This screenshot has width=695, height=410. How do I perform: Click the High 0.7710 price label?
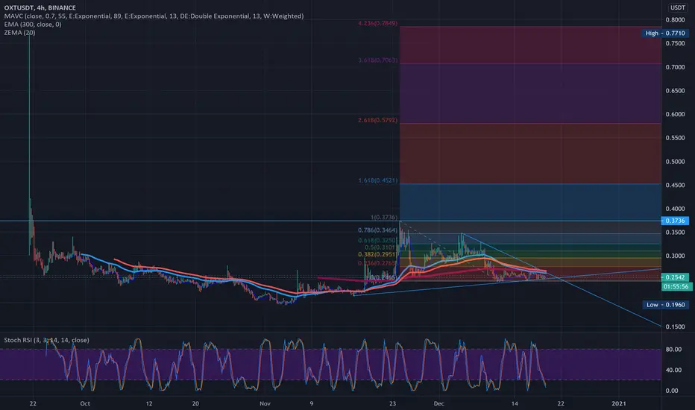pyautogui.click(x=665, y=34)
